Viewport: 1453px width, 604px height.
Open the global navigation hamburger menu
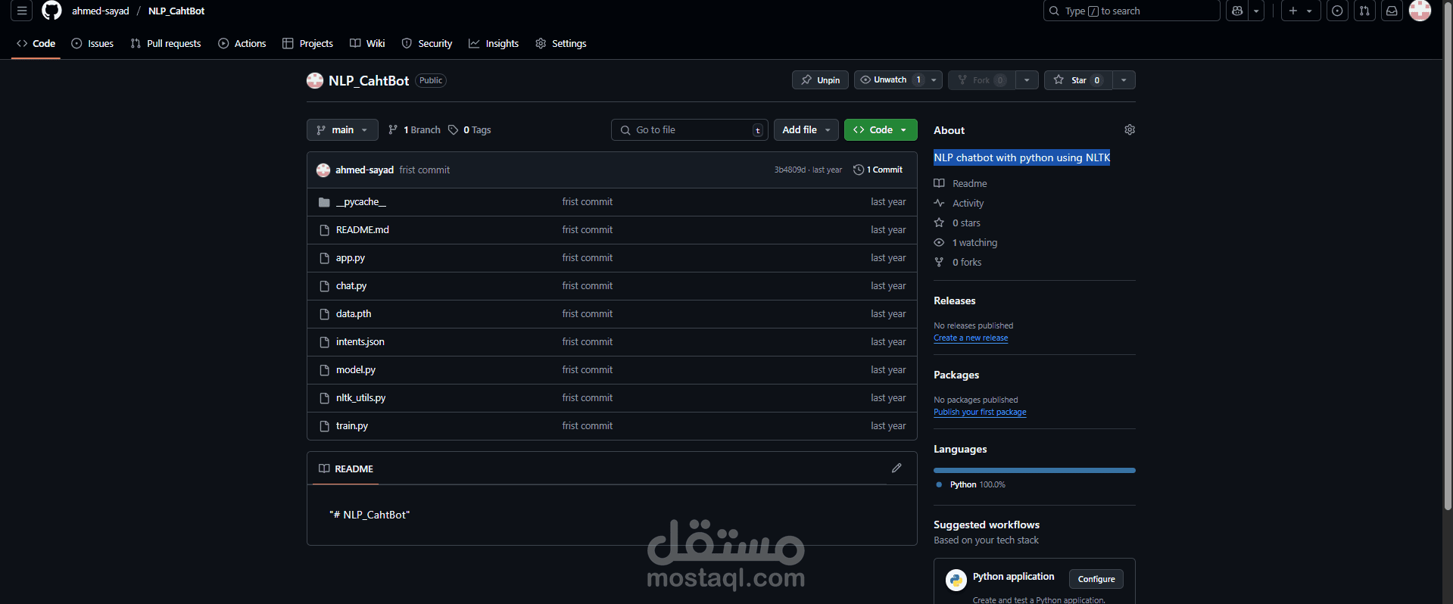[x=22, y=11]
